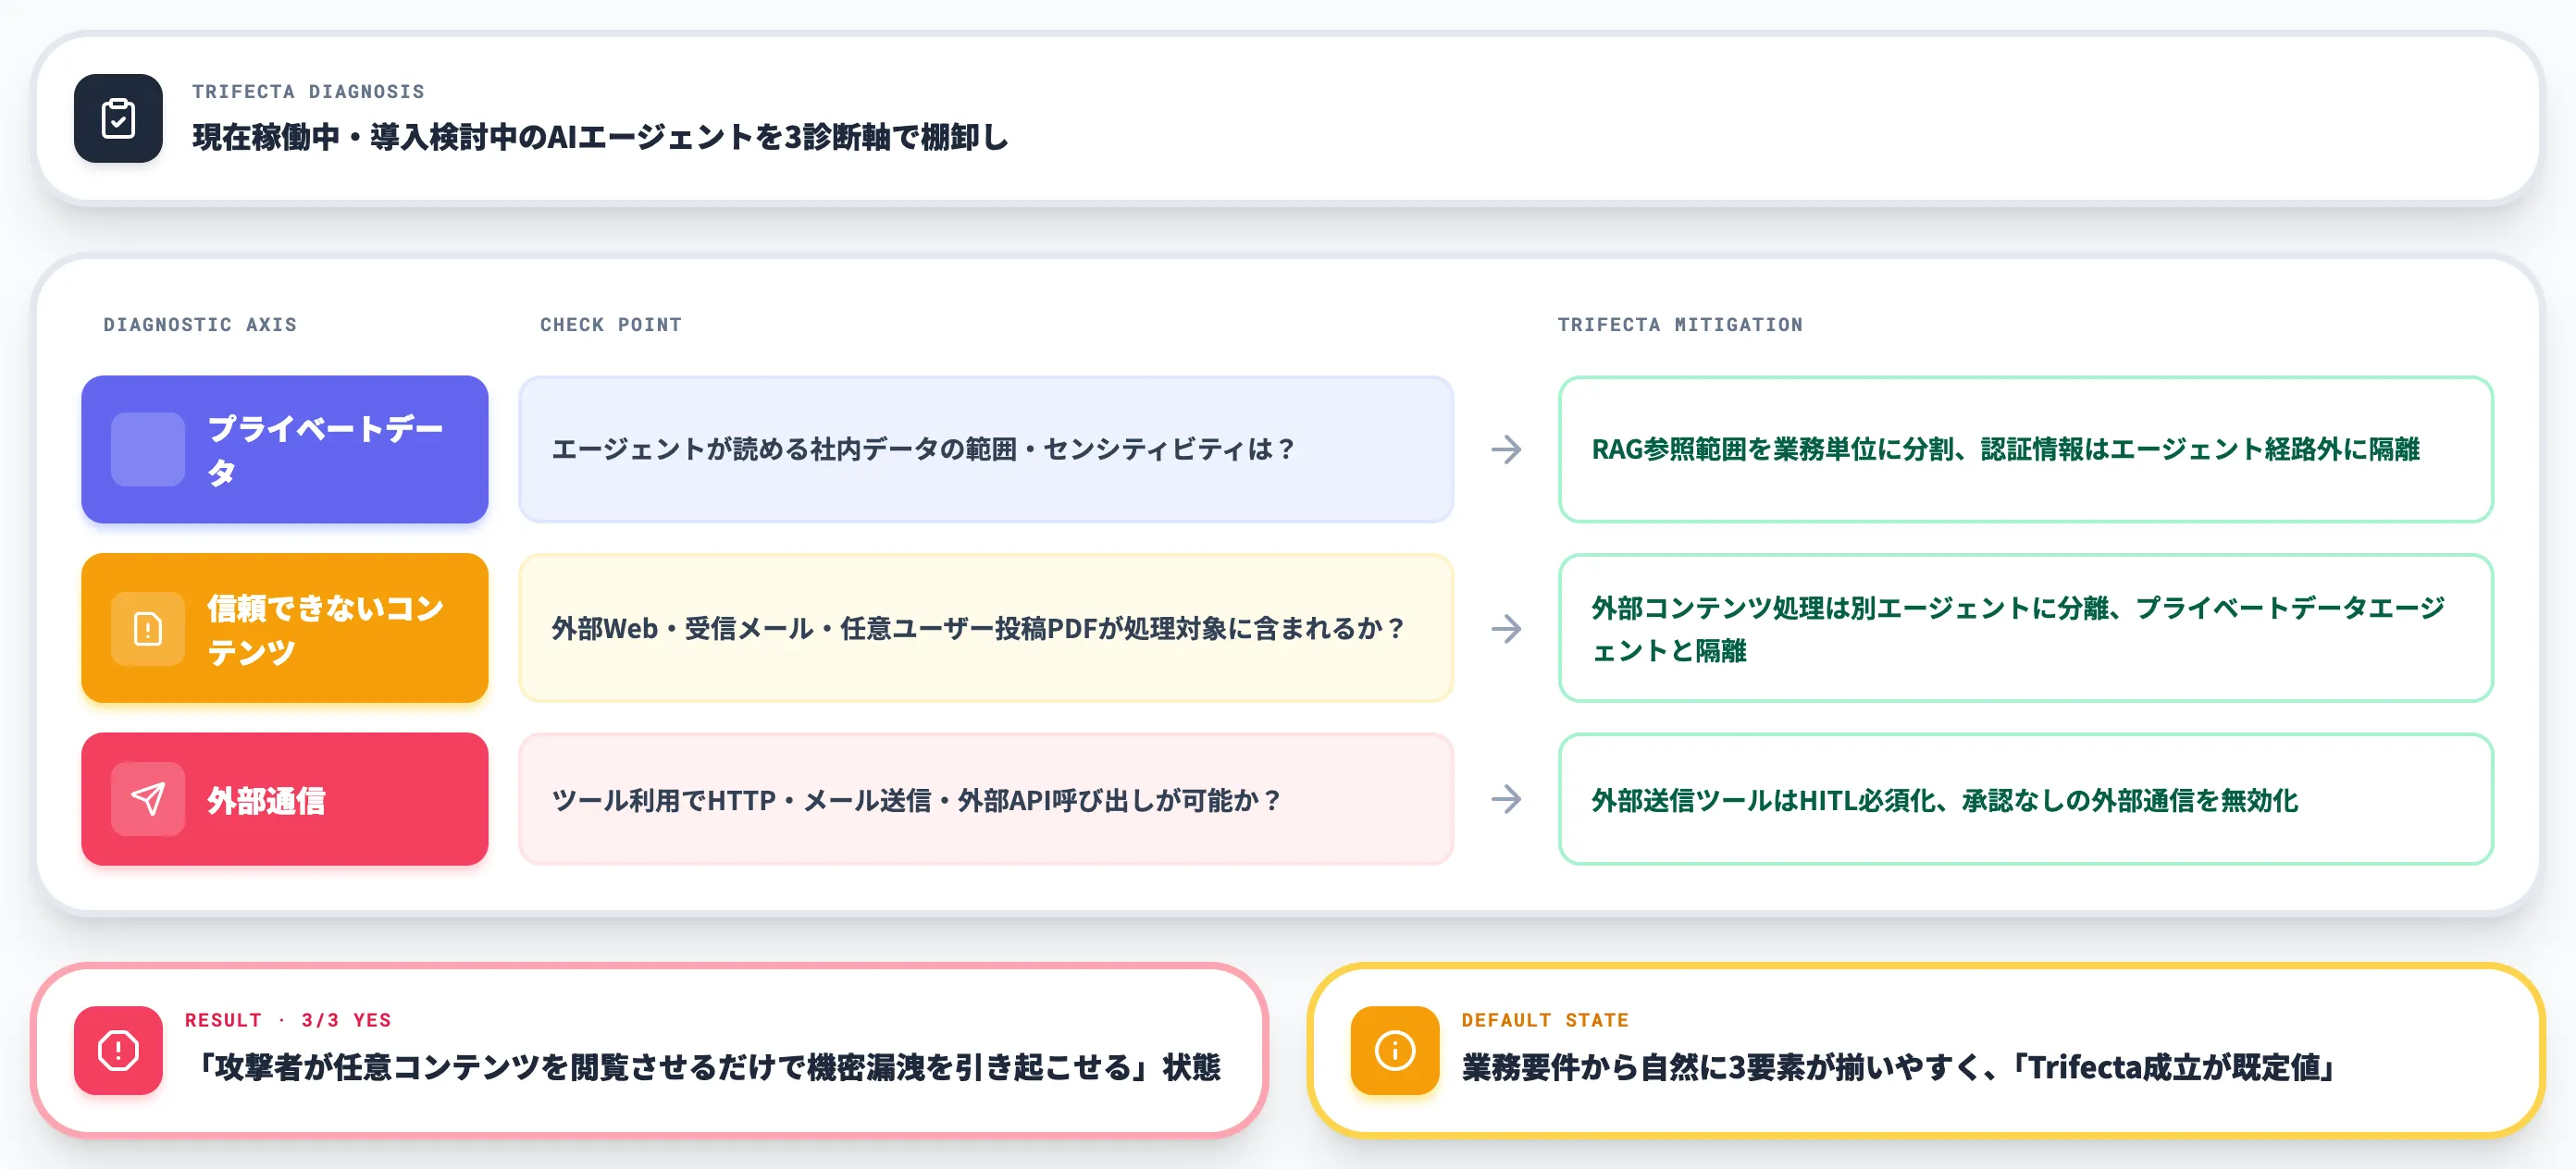Click the TRIFECTA DIAGNOSIS label

point(308,92)
